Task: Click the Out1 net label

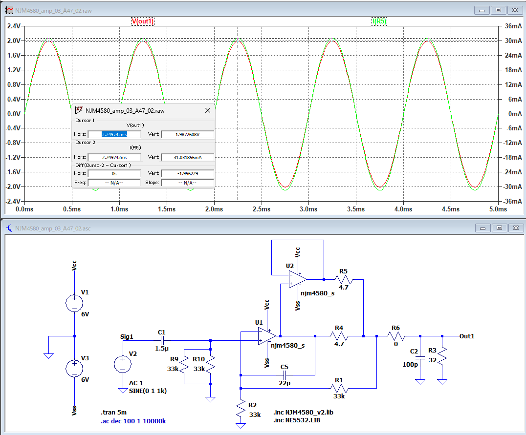Action: [466, 336]
